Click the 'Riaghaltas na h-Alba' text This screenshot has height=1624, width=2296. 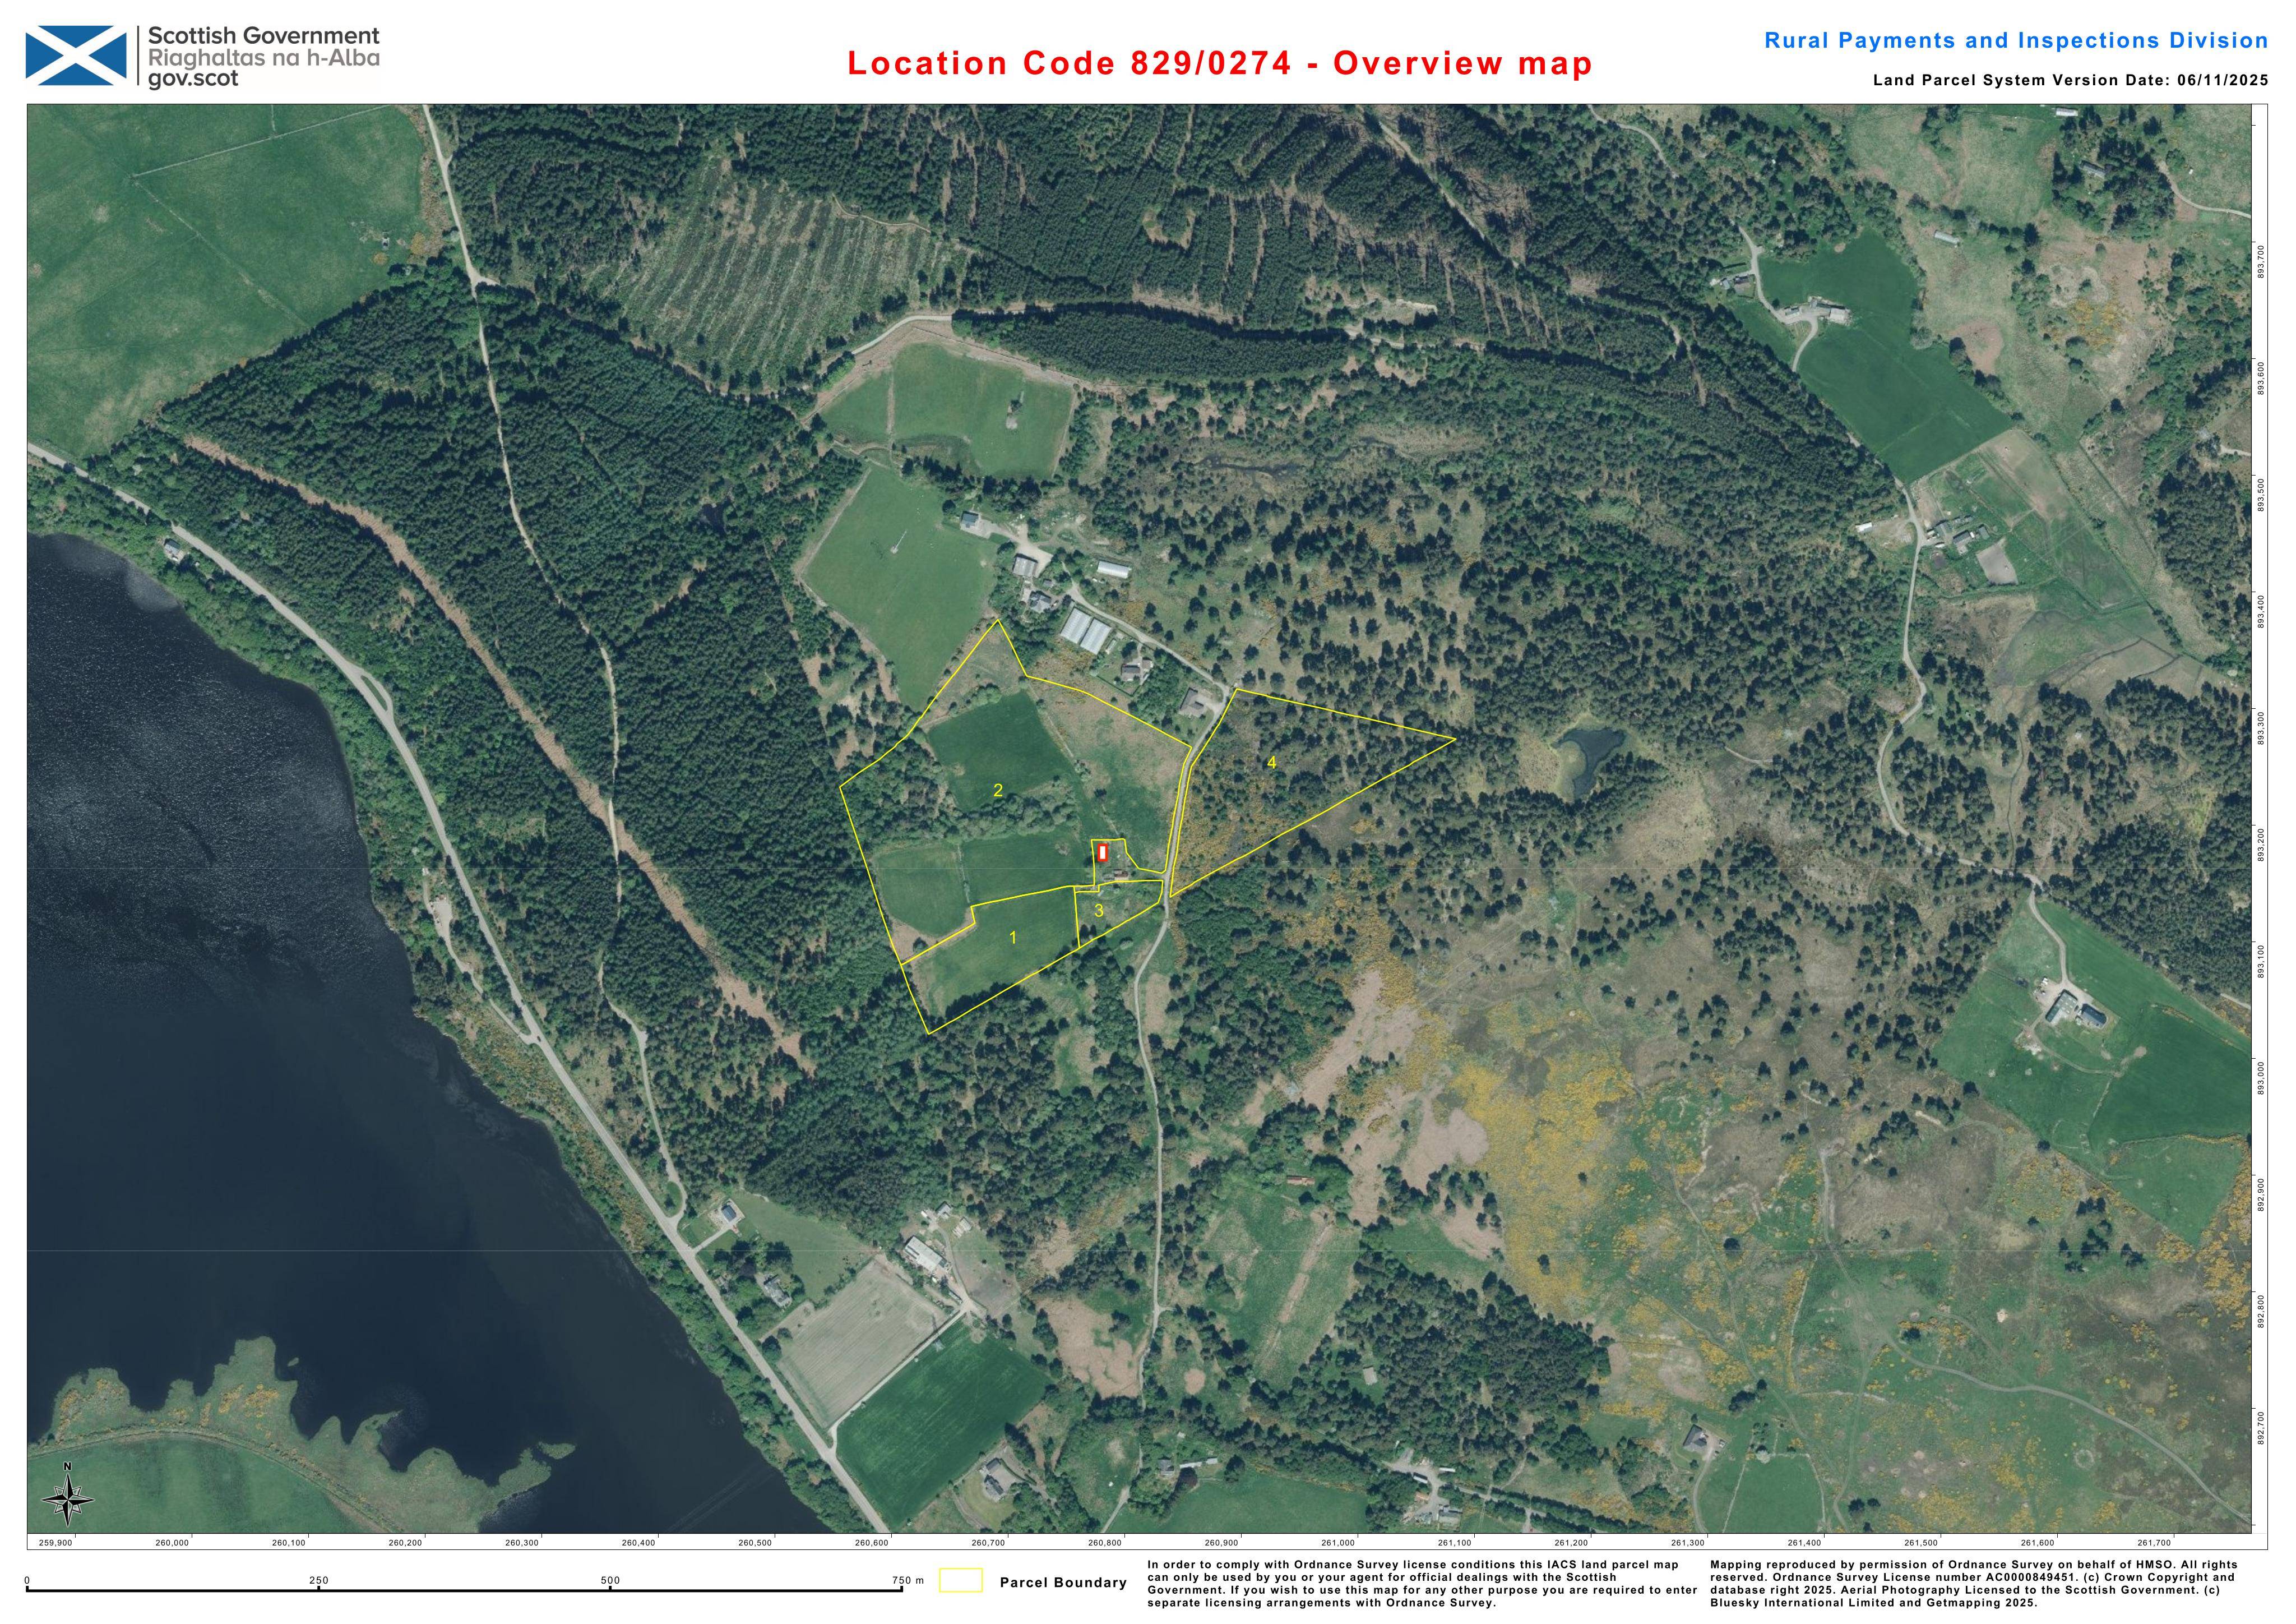264,58
